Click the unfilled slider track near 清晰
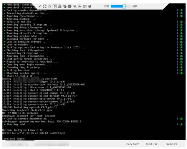Screen dimensions: 187x149 pyautogui.click(x=128, y=6)
